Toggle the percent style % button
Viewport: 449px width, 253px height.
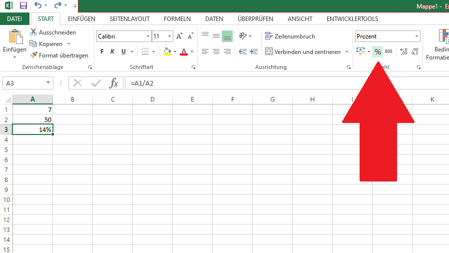click(378, 51)
